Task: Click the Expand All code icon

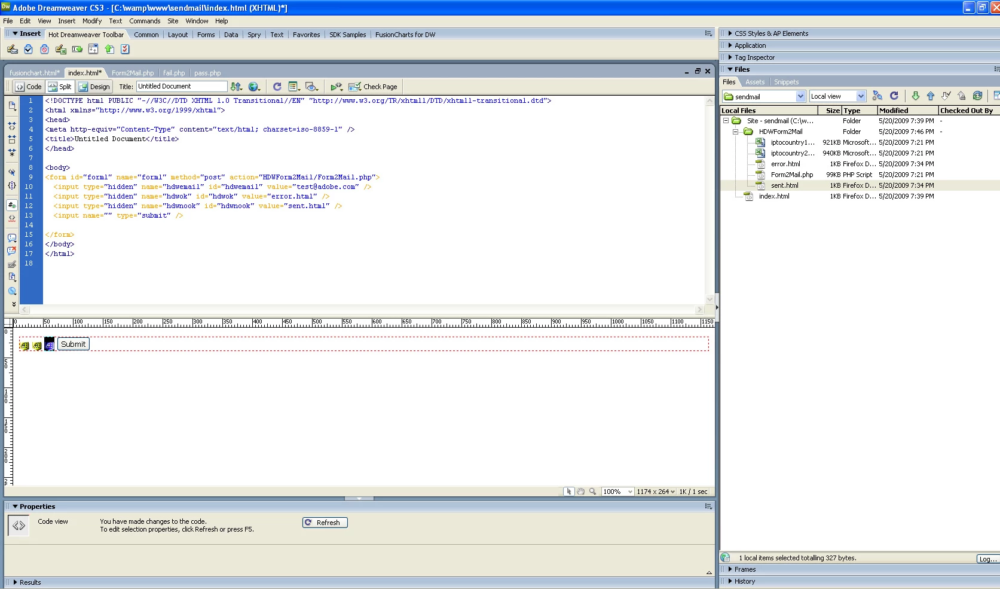Action: click(12, 152)
